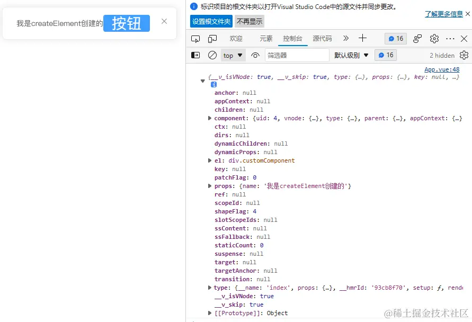Open the 源代码 tab
The height and width of the screenshot is (322, 472).
pyautogui.click(x=322, y=39)
